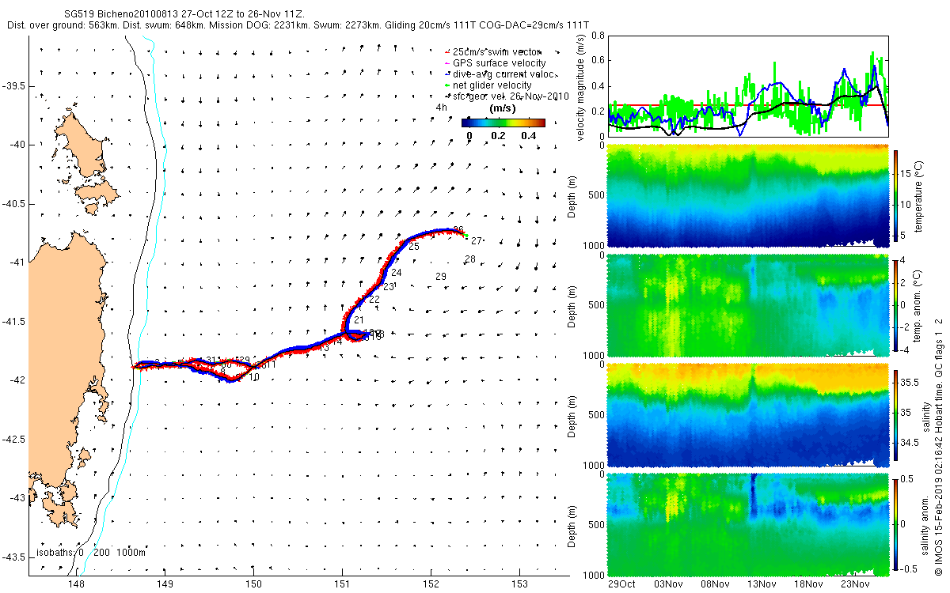Click the temp. anom. (°C) colorbar

click(896, 304)
